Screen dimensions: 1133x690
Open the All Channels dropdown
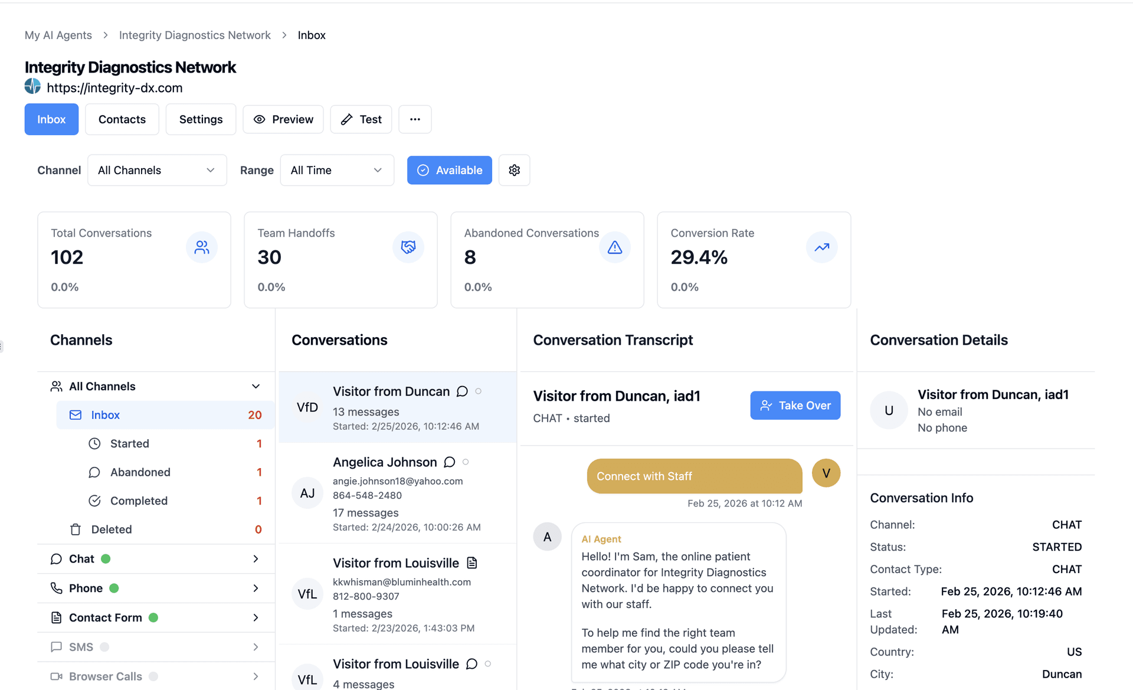point(157,170)
